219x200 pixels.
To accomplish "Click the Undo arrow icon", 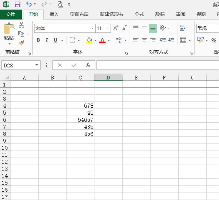I will pos(29,4).
